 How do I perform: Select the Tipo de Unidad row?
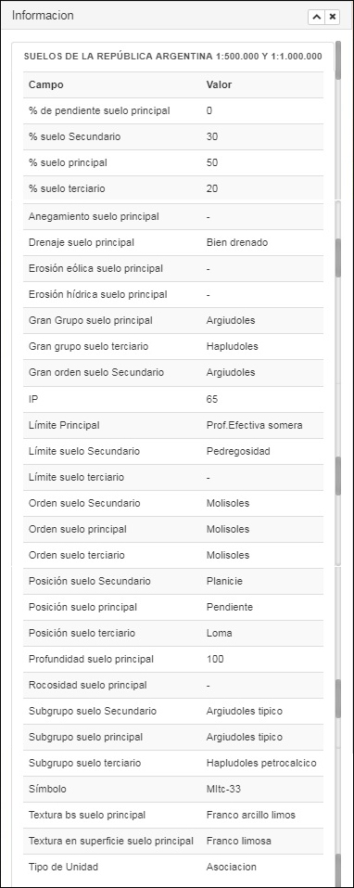173,867
